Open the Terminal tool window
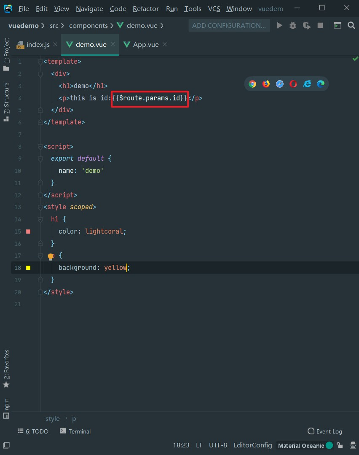Screen dimensions: 359x455 (x=75, y=431)
